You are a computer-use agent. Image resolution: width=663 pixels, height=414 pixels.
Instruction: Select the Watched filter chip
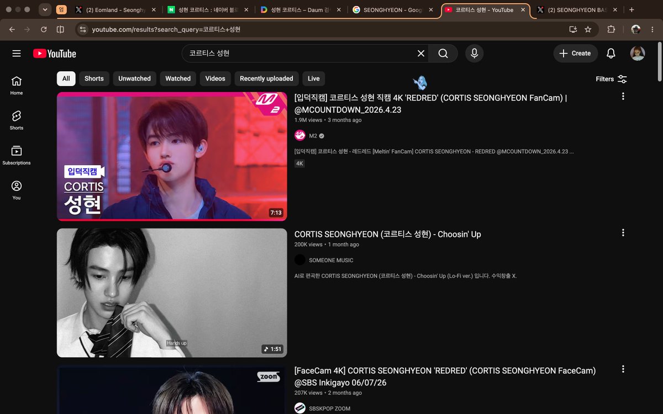[178, 78]
